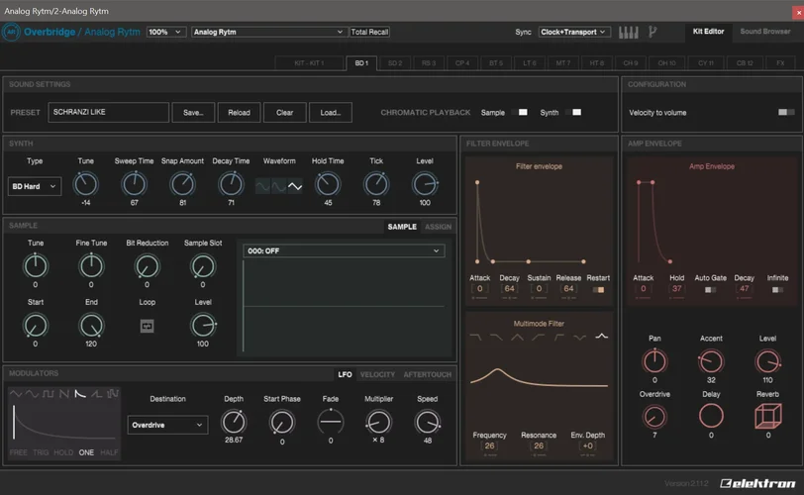Open the synth Type dropdown BD Hard

coord(35,185)
